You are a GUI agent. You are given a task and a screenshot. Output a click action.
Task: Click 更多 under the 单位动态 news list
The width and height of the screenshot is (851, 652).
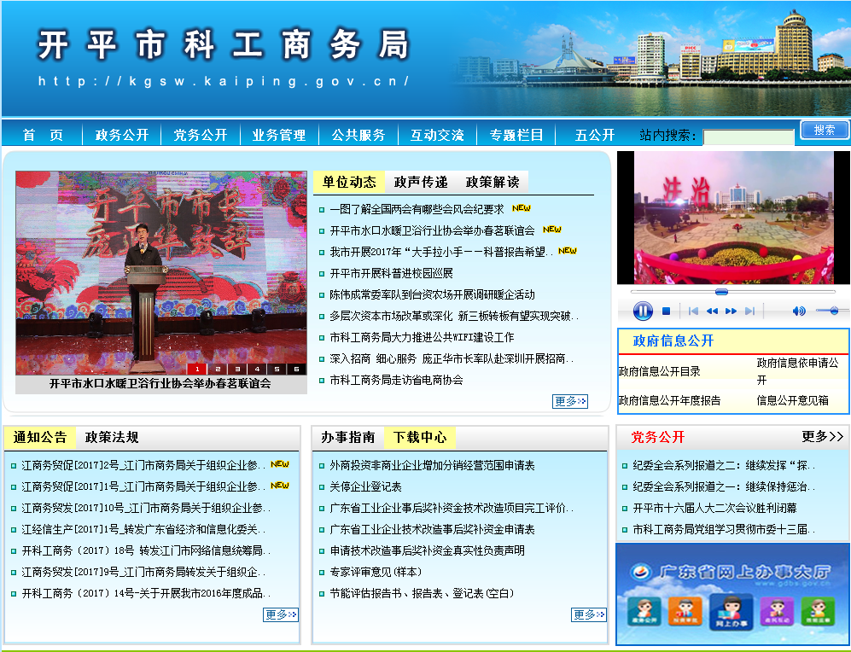coord(570,401)
